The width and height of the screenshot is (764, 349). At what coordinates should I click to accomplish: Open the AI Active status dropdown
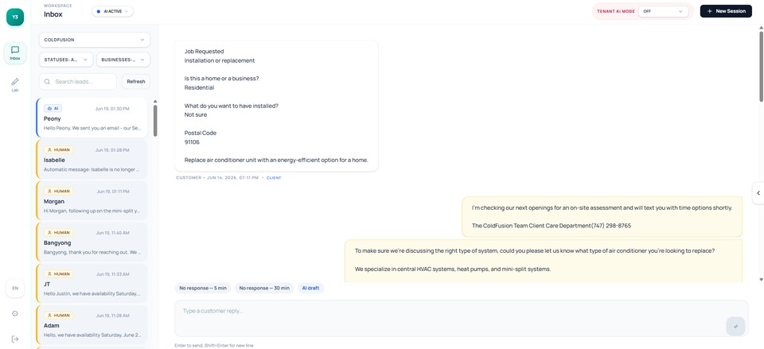click(x=112, y=11)
